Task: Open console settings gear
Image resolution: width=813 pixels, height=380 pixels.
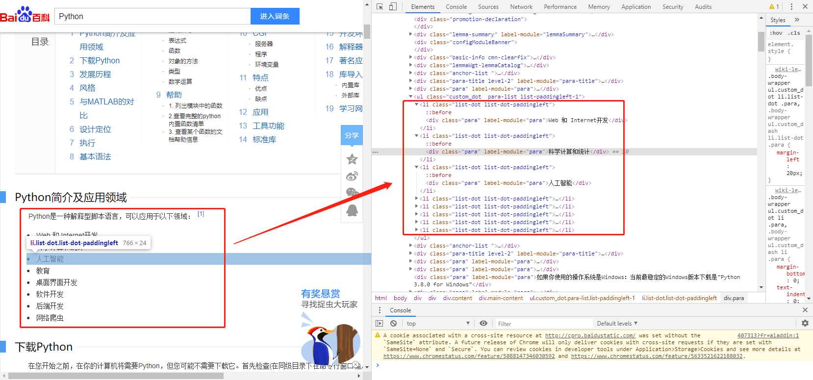Action: click(805, 323)
